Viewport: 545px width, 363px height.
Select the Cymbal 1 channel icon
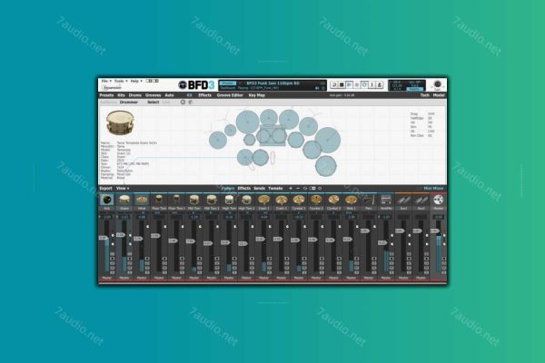pos(299,200)
